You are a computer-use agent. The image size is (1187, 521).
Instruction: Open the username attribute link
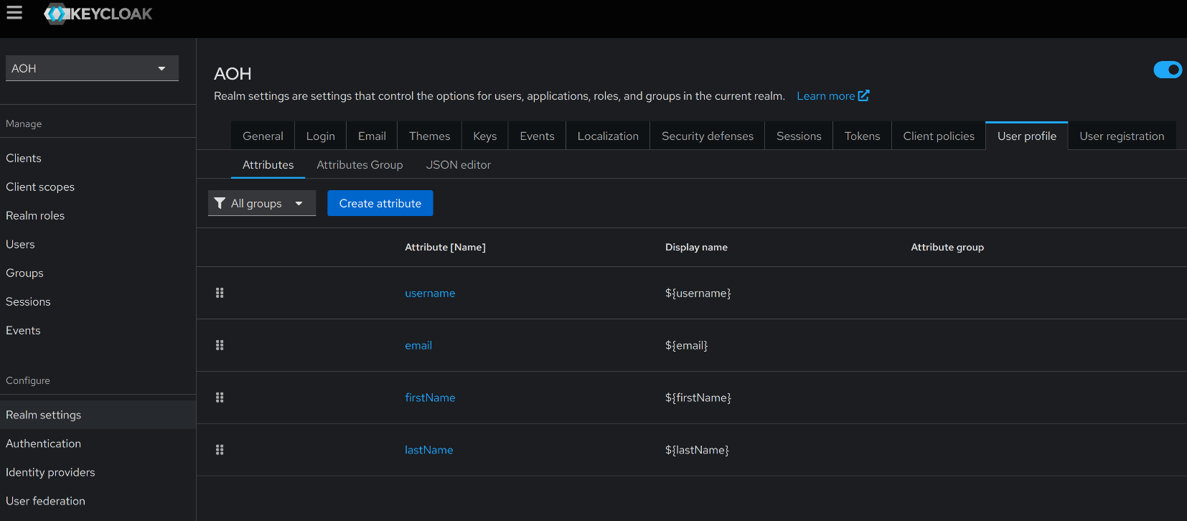(430, 293)
